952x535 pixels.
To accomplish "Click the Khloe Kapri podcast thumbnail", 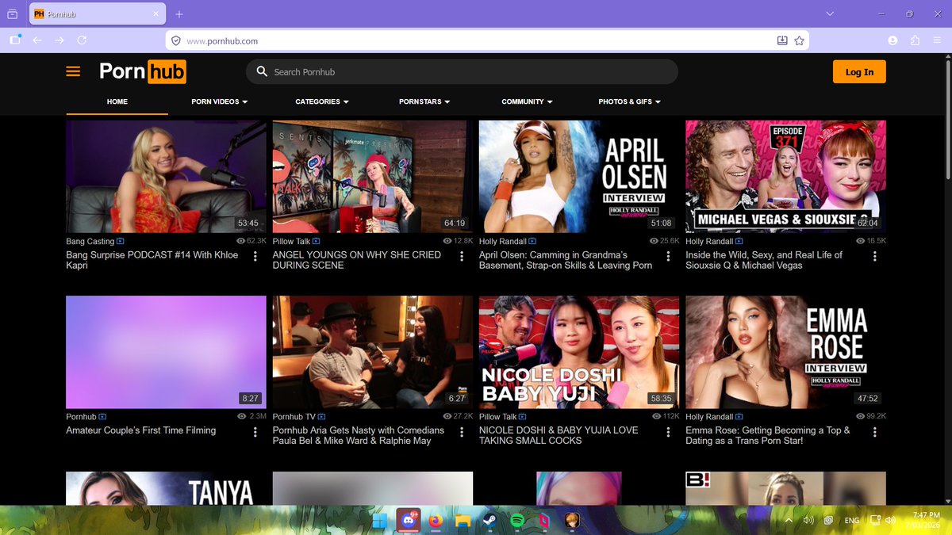I will (x=166, y=176).
